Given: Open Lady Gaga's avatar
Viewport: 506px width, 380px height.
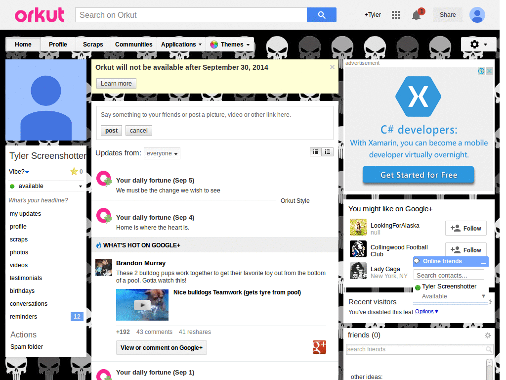Looking at the screenshot, I should click(x=358, y=271).
